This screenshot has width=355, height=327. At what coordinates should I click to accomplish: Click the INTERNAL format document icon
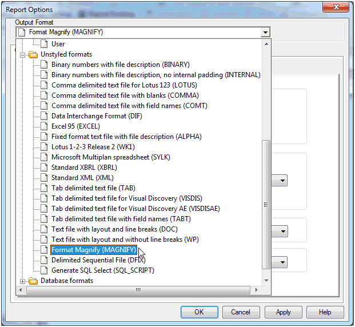point(44,75)
